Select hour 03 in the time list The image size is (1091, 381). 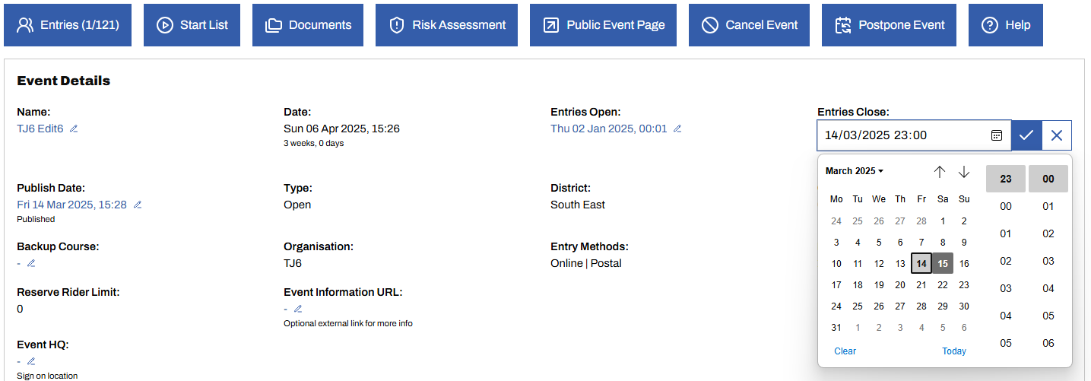(1005, 288)
